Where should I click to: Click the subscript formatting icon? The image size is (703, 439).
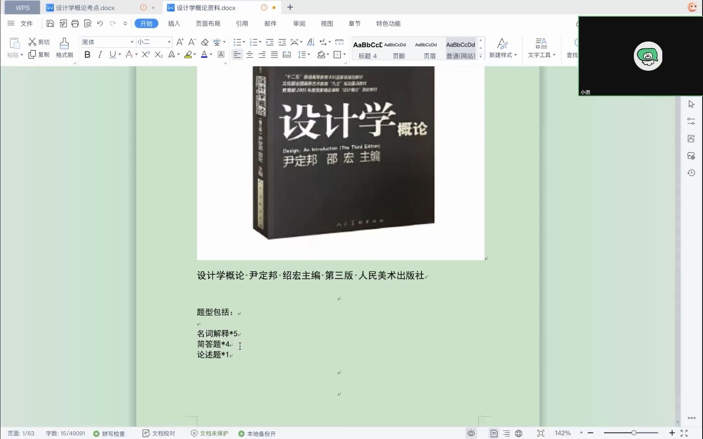click(158, 54)
